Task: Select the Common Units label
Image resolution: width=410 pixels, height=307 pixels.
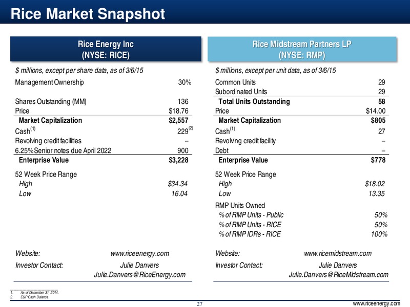Action: pyautogui.click(x=235, y=82)
